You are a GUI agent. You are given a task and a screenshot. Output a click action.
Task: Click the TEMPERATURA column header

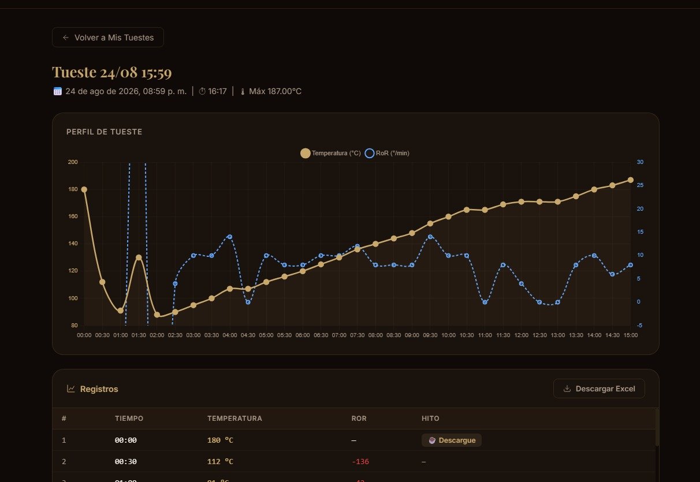[234, 419]
